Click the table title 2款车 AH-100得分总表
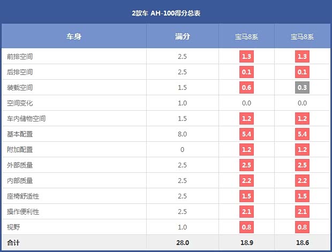The height and width of the screenshot is (252, 332). [166, 12]
